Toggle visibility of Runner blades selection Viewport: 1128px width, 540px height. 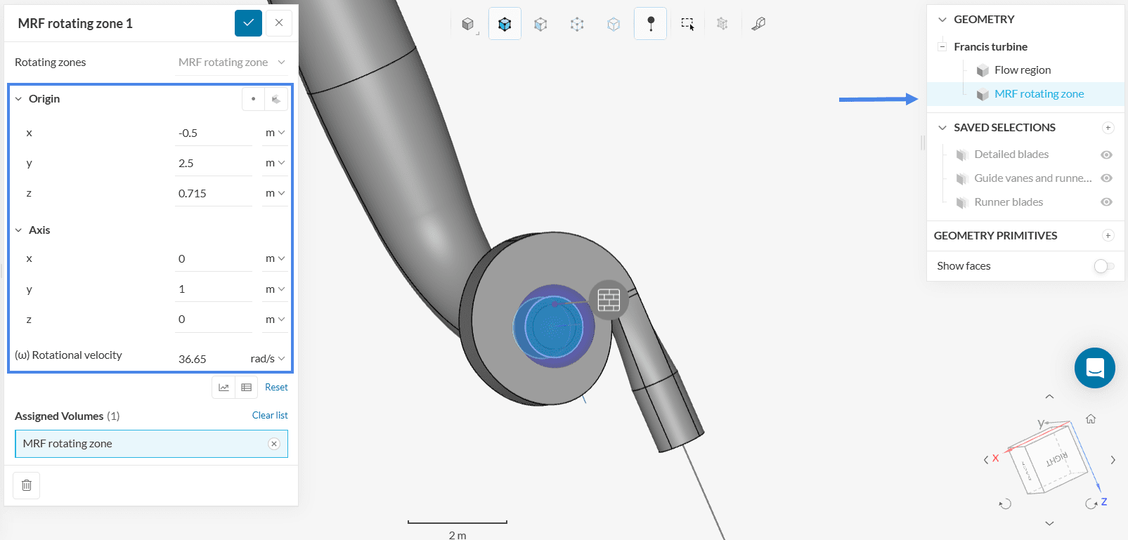click(x=1106, y=202)
